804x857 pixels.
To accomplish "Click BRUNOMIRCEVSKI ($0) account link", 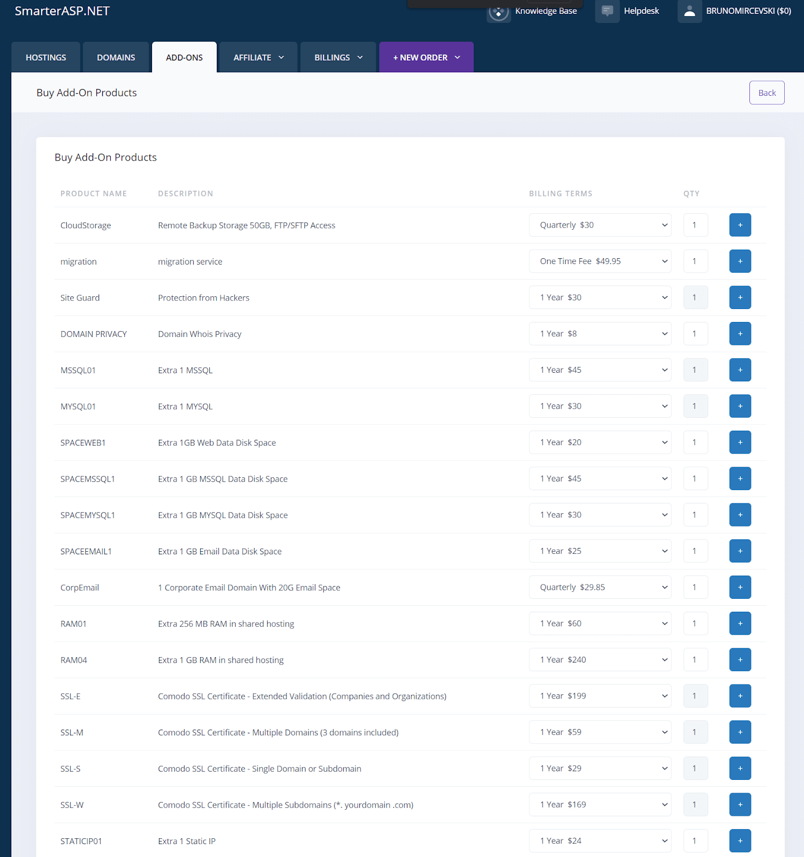I will point(748,11).
